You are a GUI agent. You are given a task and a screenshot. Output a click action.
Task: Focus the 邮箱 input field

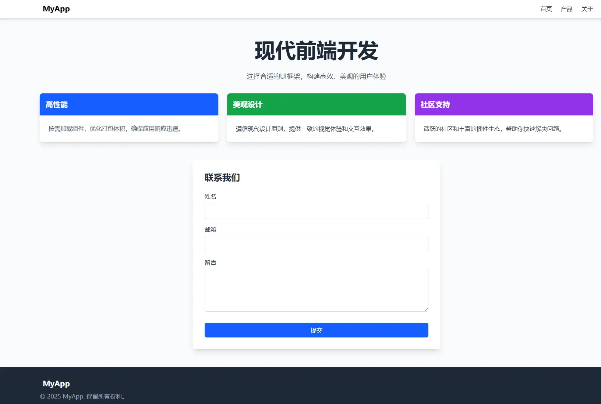(x=317, y=244)
